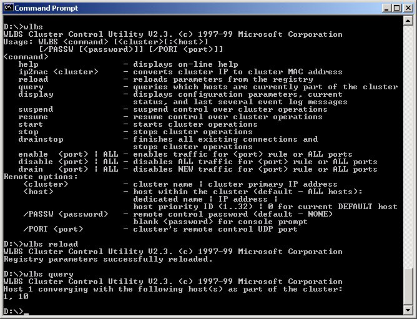Minimize the Command Prompt window
417x319 pixels.
pos(386,8)
